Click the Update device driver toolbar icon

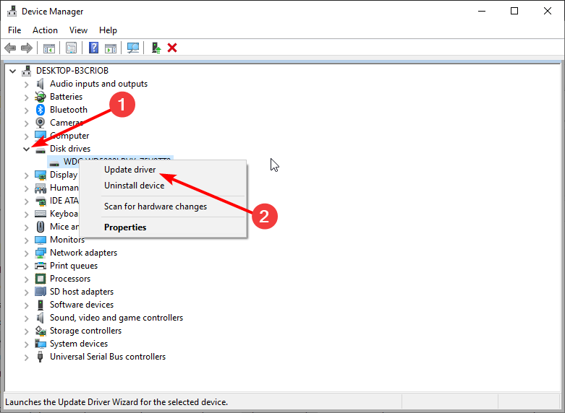pyautogui.click(x=156, y=48)
